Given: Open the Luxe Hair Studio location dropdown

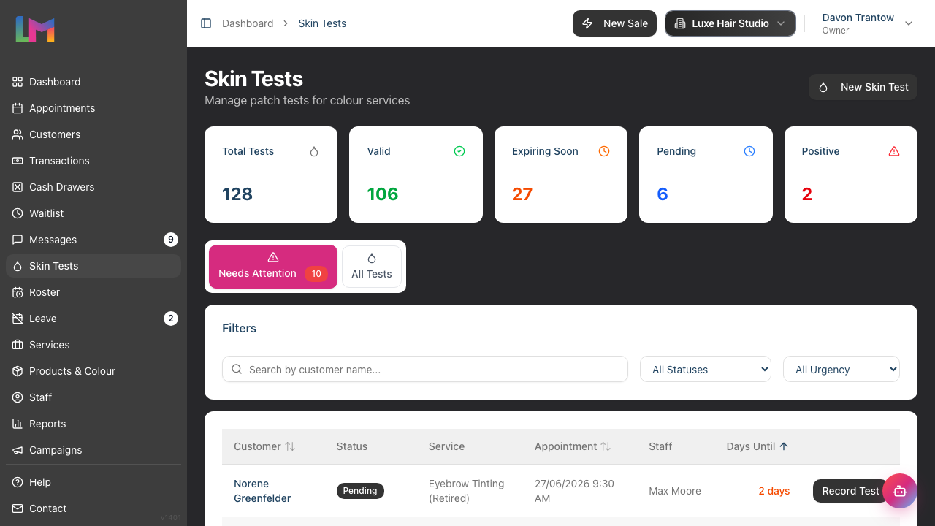Looking at the screenshot, I should coord(730,23).
